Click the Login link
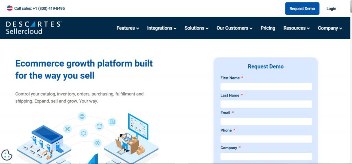352x164 pixels. tap(331, 9)
